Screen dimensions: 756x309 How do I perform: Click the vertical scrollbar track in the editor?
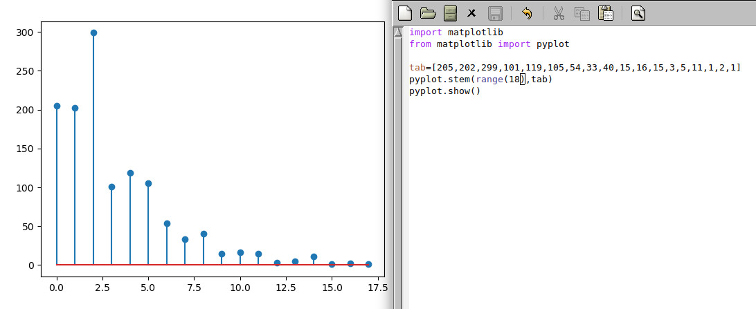(398, 173)
